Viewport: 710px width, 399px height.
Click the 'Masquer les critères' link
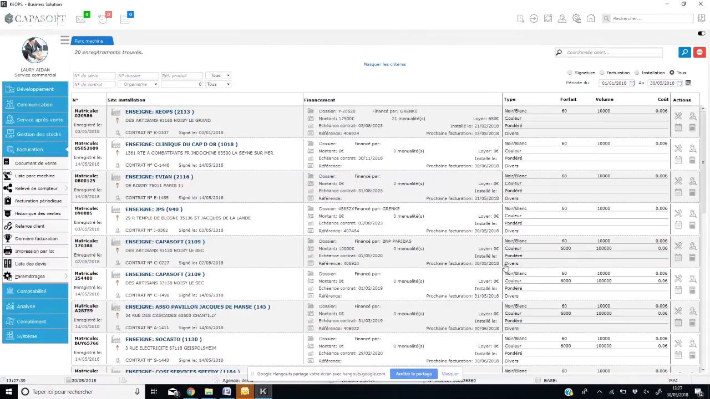pyautogui.click(x=384, y=64)
